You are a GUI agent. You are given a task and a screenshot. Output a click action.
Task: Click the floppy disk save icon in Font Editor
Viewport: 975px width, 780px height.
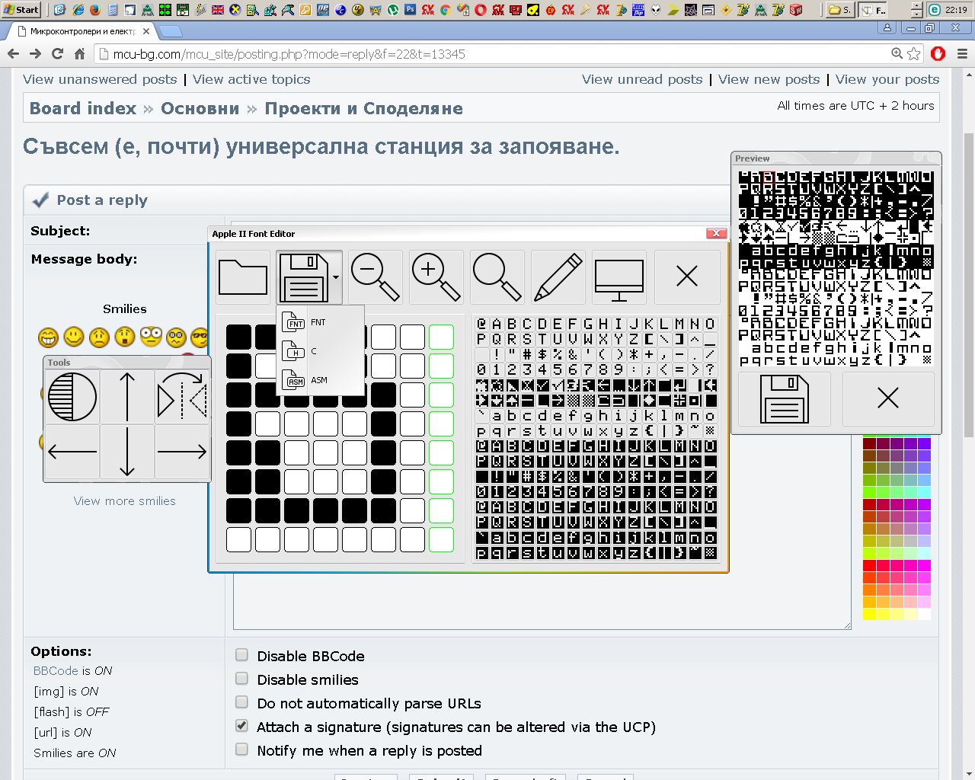point(304,277)
